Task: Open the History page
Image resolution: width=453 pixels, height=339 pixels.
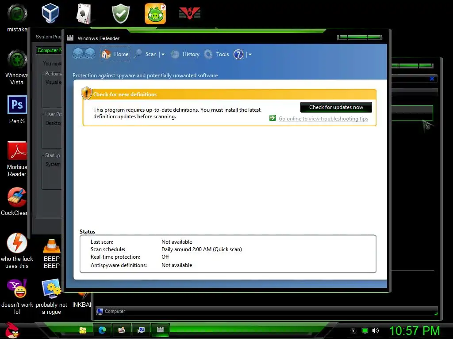Action: click(185, 54)
